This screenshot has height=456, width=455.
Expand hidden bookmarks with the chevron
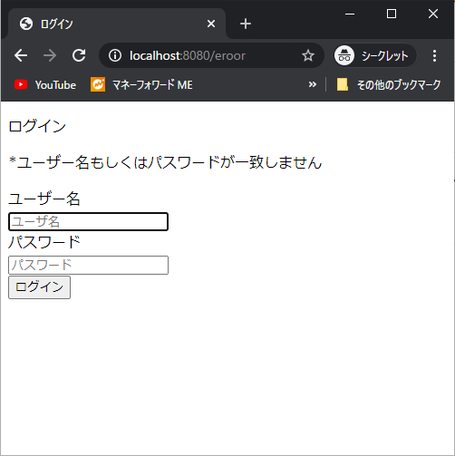[x=313, y=84]
